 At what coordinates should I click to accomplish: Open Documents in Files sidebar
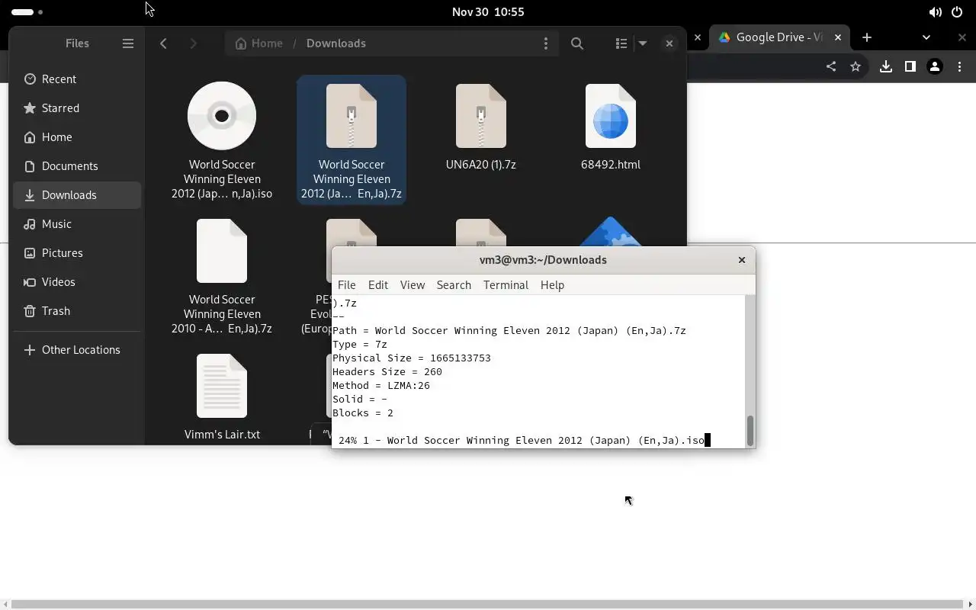point(77,166)
